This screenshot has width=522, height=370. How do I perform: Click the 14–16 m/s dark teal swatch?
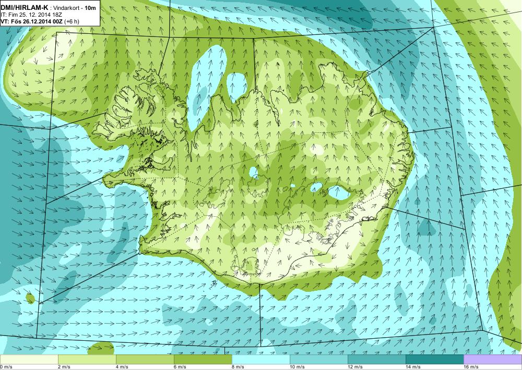click(434, 360)
